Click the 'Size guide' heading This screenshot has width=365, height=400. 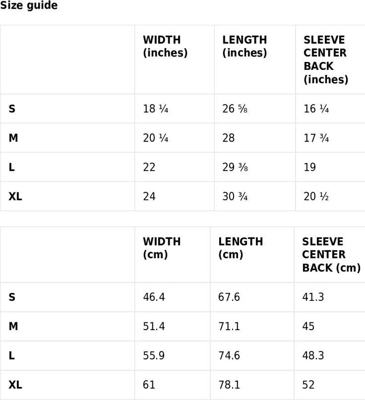(x=29, y=5)
